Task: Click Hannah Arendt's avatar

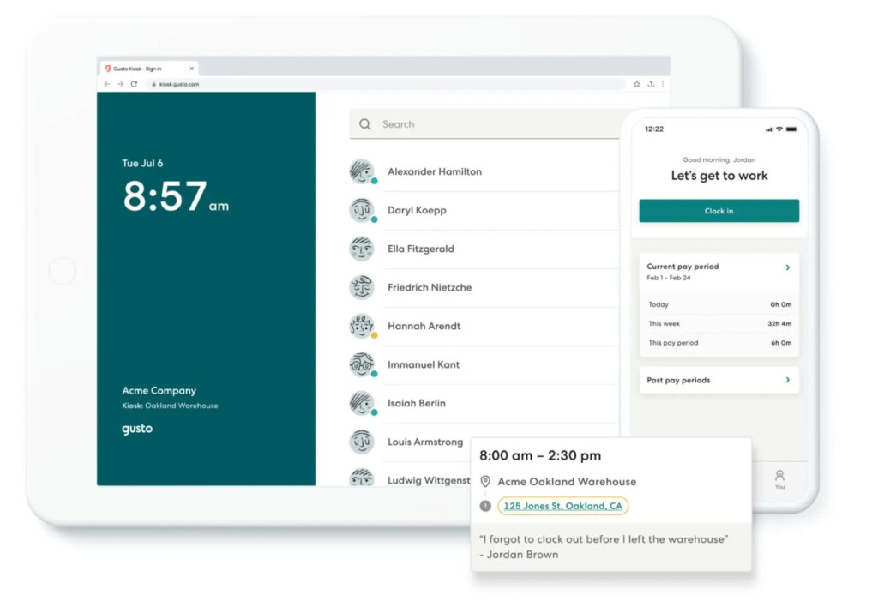Action: (x=362, y=326)
